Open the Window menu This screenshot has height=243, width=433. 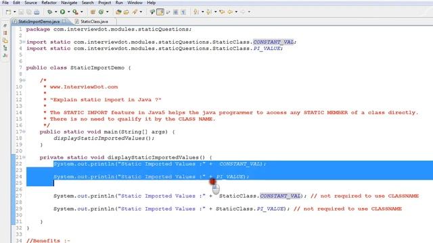pos(135,3)
